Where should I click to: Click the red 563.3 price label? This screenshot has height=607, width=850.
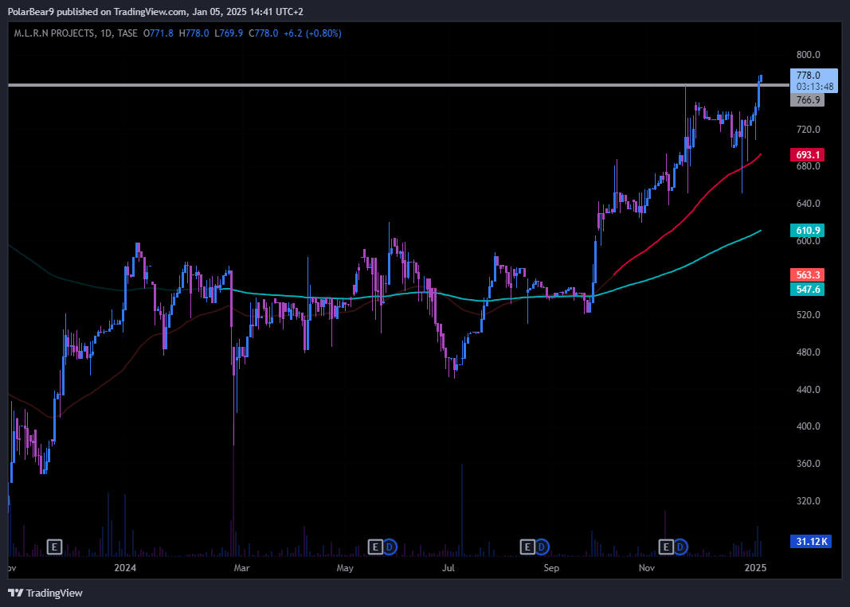click(807, 275)
